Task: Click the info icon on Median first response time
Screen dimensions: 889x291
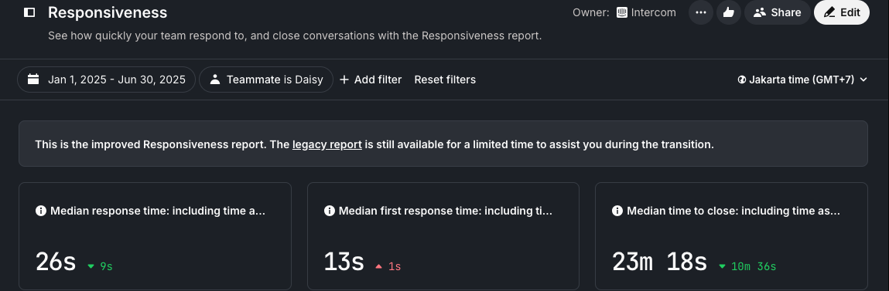Action: click(329, 211)
